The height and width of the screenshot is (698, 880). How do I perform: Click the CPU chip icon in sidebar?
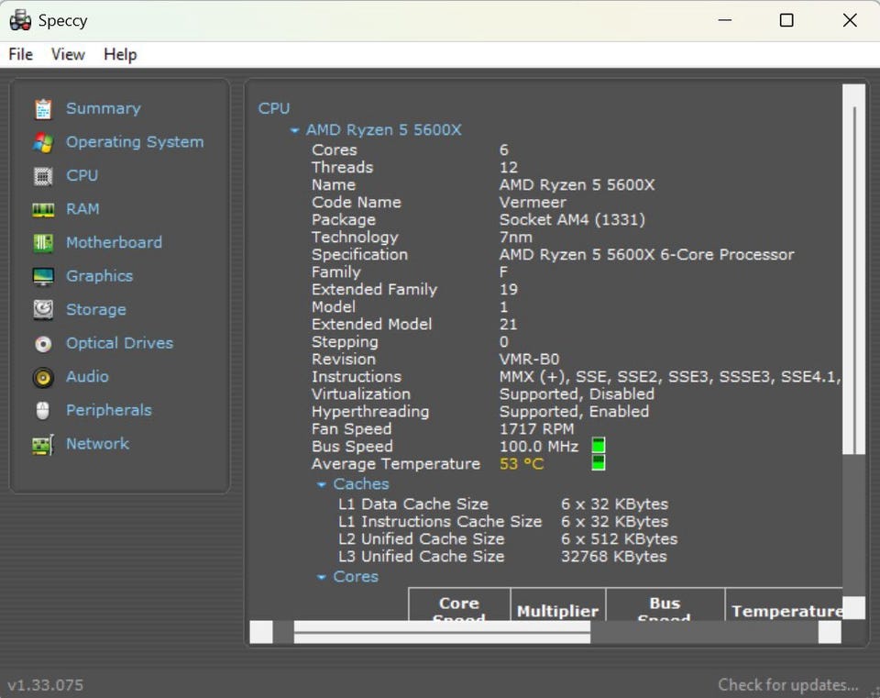43,176
